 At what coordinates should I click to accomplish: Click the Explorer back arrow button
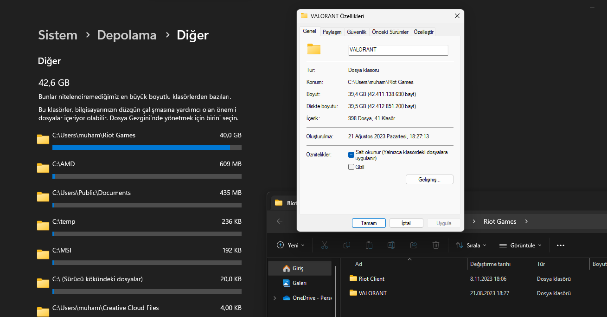pyautogui.click(x=280, y=221)
